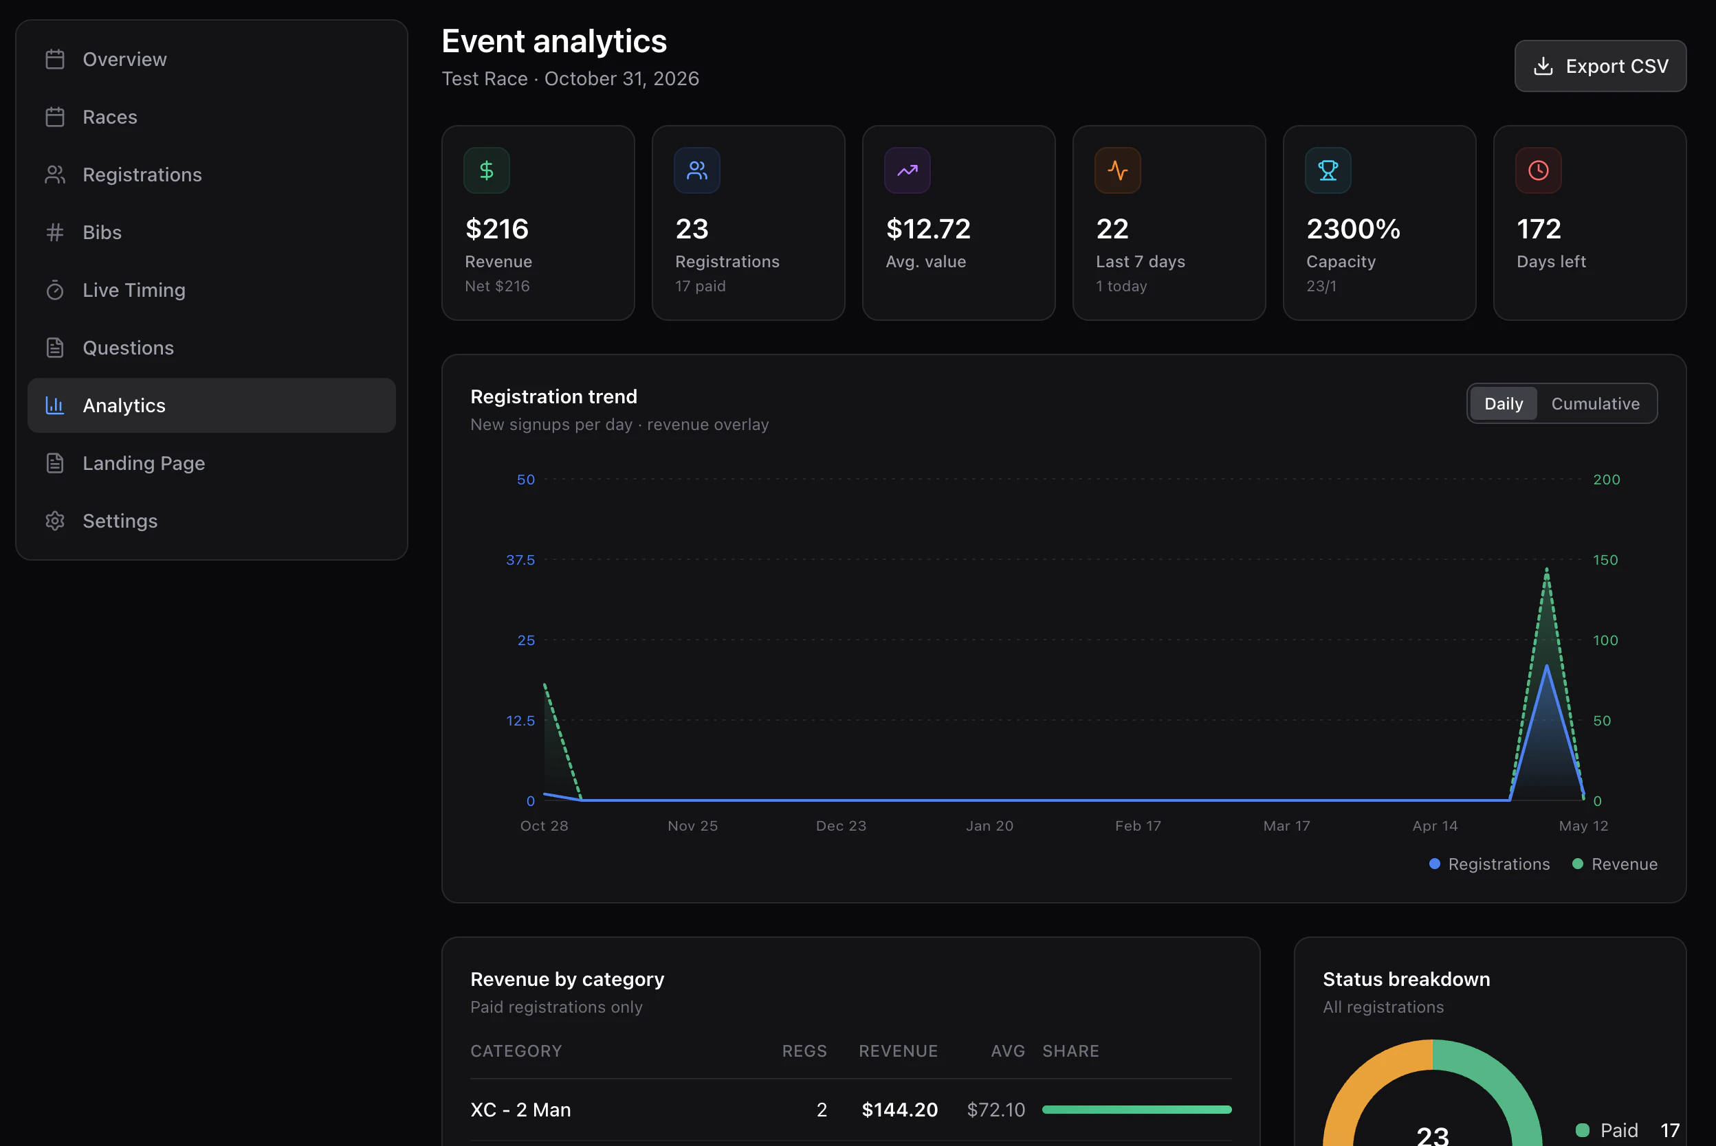Click the Analytics bar chart icon

[55, 405]
